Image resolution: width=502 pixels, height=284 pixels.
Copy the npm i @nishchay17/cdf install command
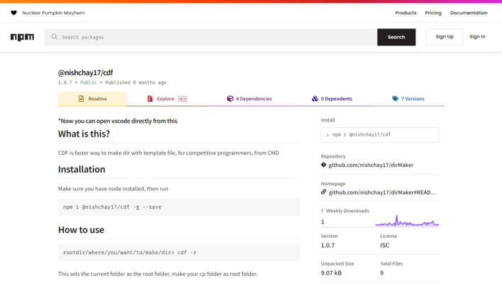(380, 135)
